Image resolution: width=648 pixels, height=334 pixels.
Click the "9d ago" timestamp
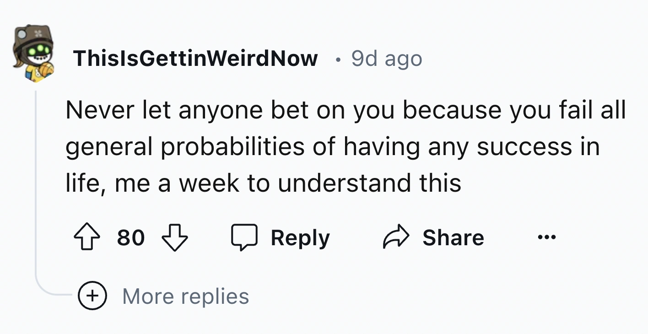click(387, 58)
